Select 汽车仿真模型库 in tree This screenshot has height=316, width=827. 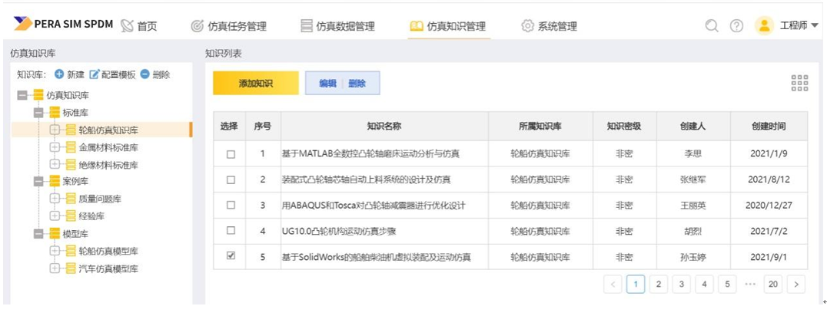[108, 268]
